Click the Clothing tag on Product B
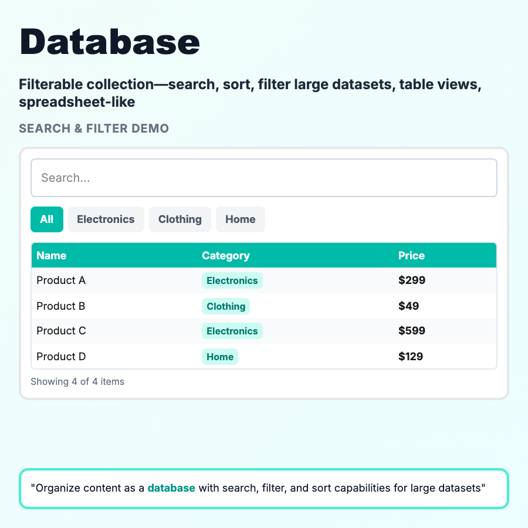 coord(226,306)
